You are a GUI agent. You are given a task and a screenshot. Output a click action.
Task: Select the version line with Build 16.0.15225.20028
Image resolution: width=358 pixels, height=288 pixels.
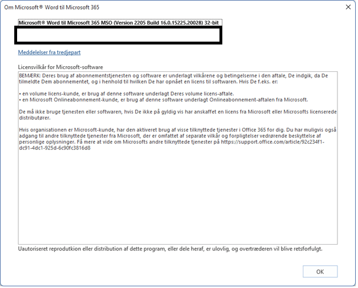coord(119,23)
